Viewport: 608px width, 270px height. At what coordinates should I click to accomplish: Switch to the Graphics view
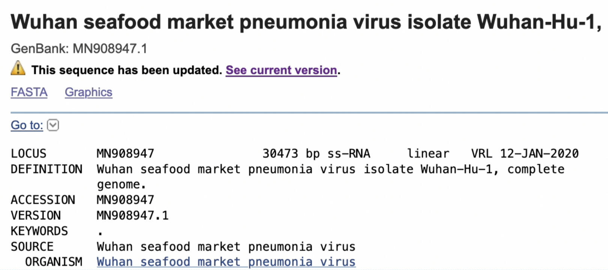[88, 92]
